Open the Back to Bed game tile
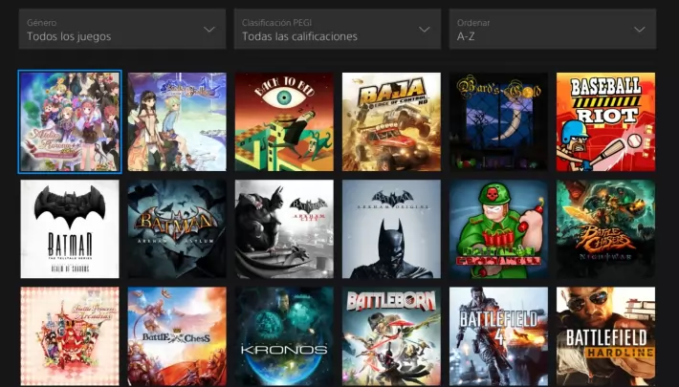This screenshot has height=387, width=679. (x=284, y=121)
